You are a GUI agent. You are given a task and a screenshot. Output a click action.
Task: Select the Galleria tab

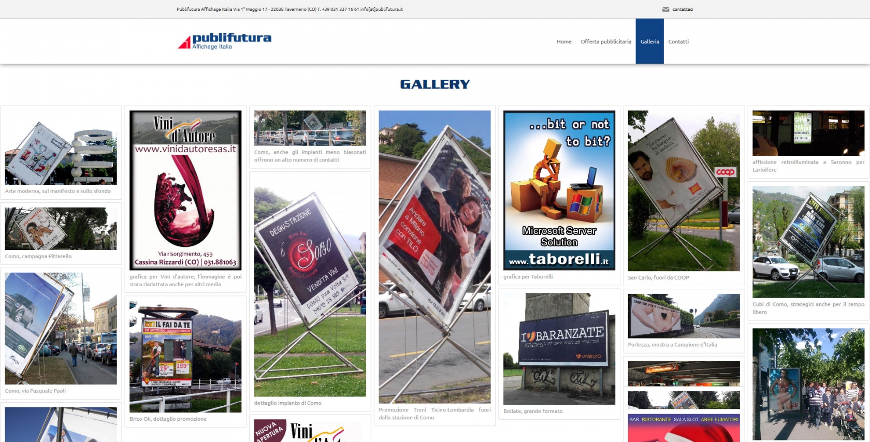649,41
